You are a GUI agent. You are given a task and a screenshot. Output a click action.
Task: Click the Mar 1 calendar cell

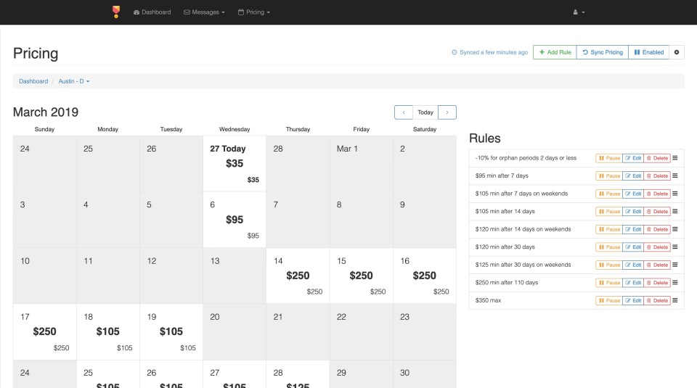361,163
